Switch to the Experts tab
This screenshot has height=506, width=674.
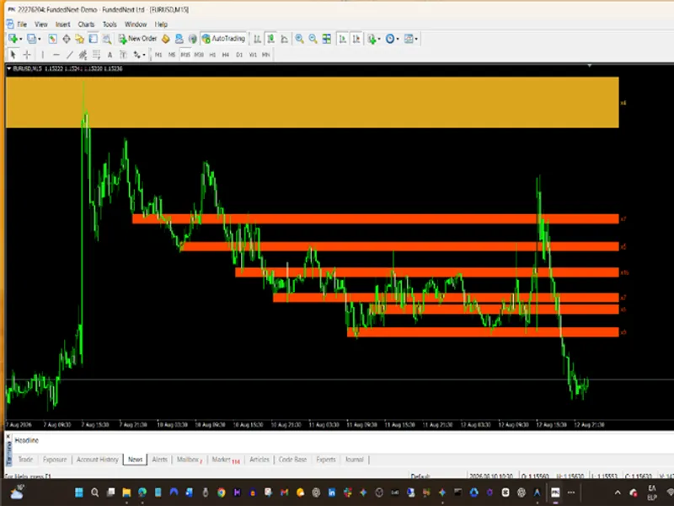326,460
